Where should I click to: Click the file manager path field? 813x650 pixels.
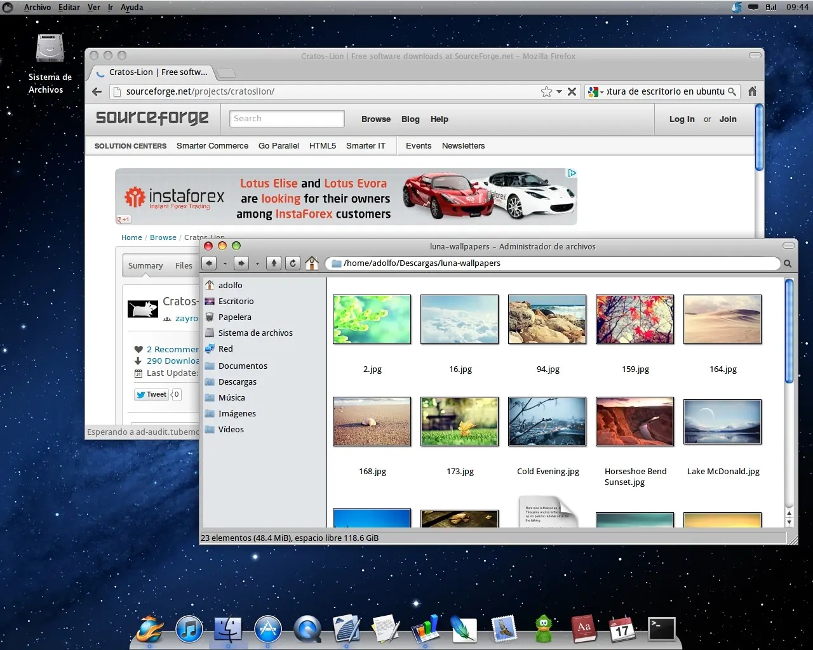pos(553,263)
